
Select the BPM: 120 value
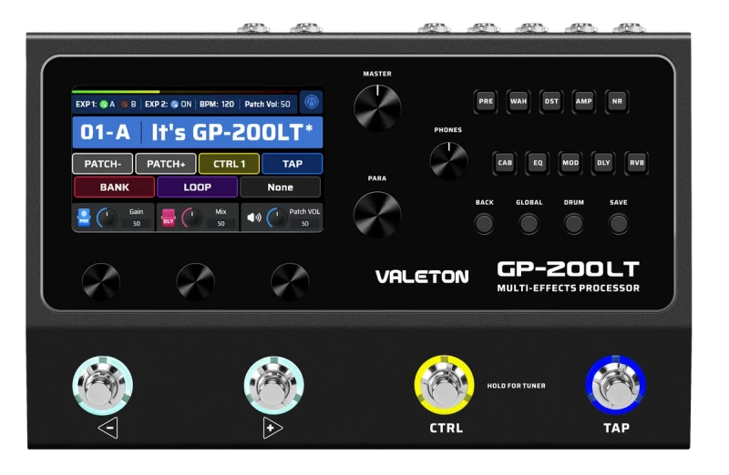coord(217,105)
